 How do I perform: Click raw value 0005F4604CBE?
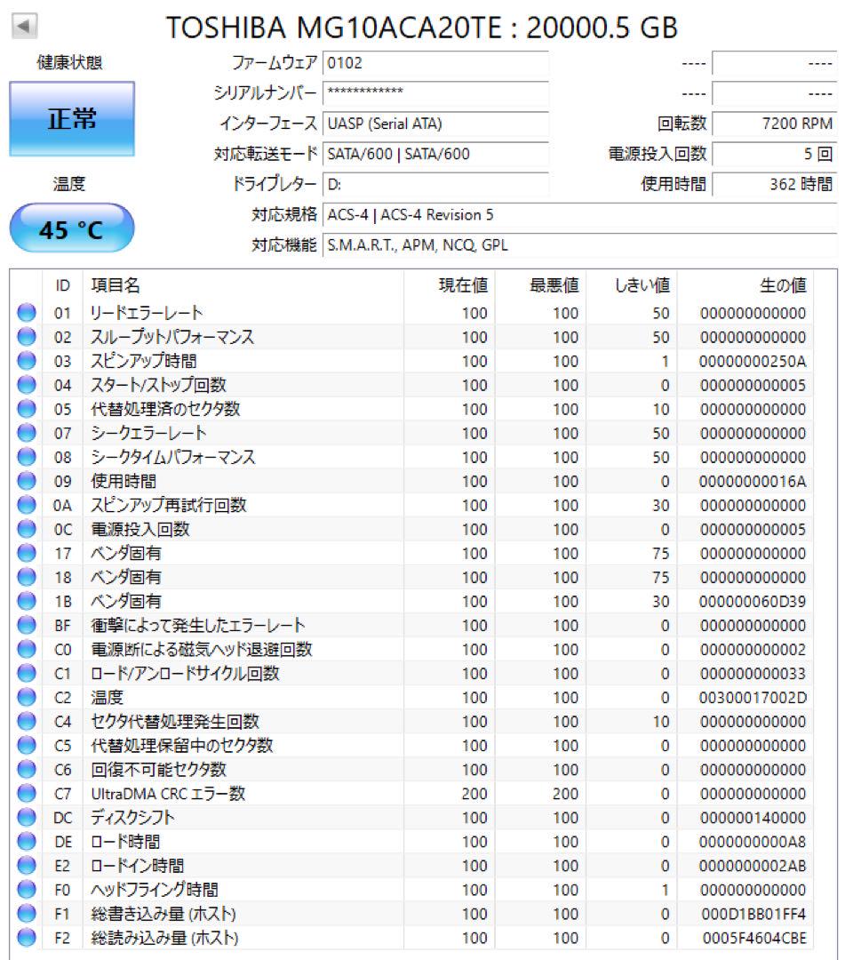click(x=753, y=938)
